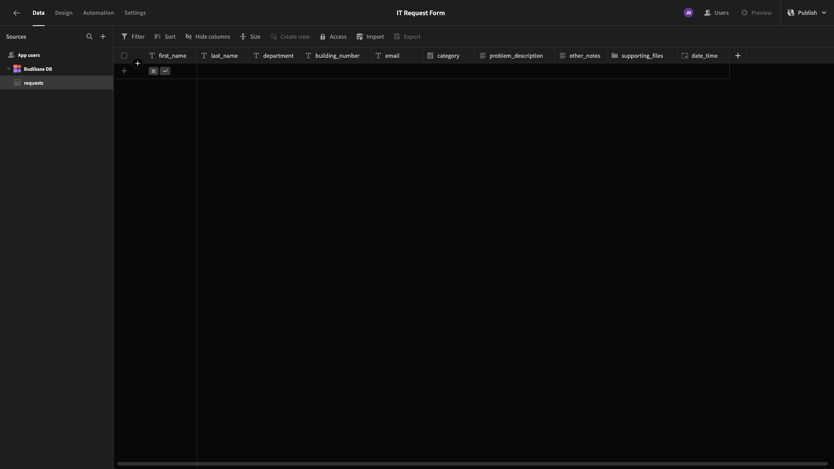Click the horizontal scrollbar at bottom
The width and height of the screenshot is (834, 469).
click(472, 464)
